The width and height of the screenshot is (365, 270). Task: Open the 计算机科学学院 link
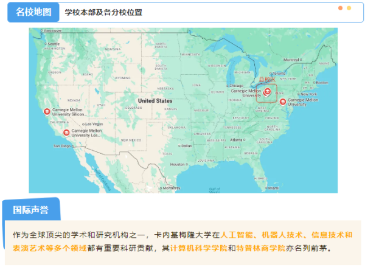pos(199,249)
